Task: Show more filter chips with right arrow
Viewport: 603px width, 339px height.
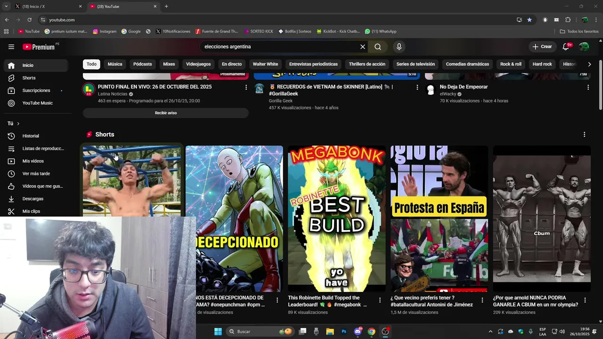Action: tap(589, 64)
